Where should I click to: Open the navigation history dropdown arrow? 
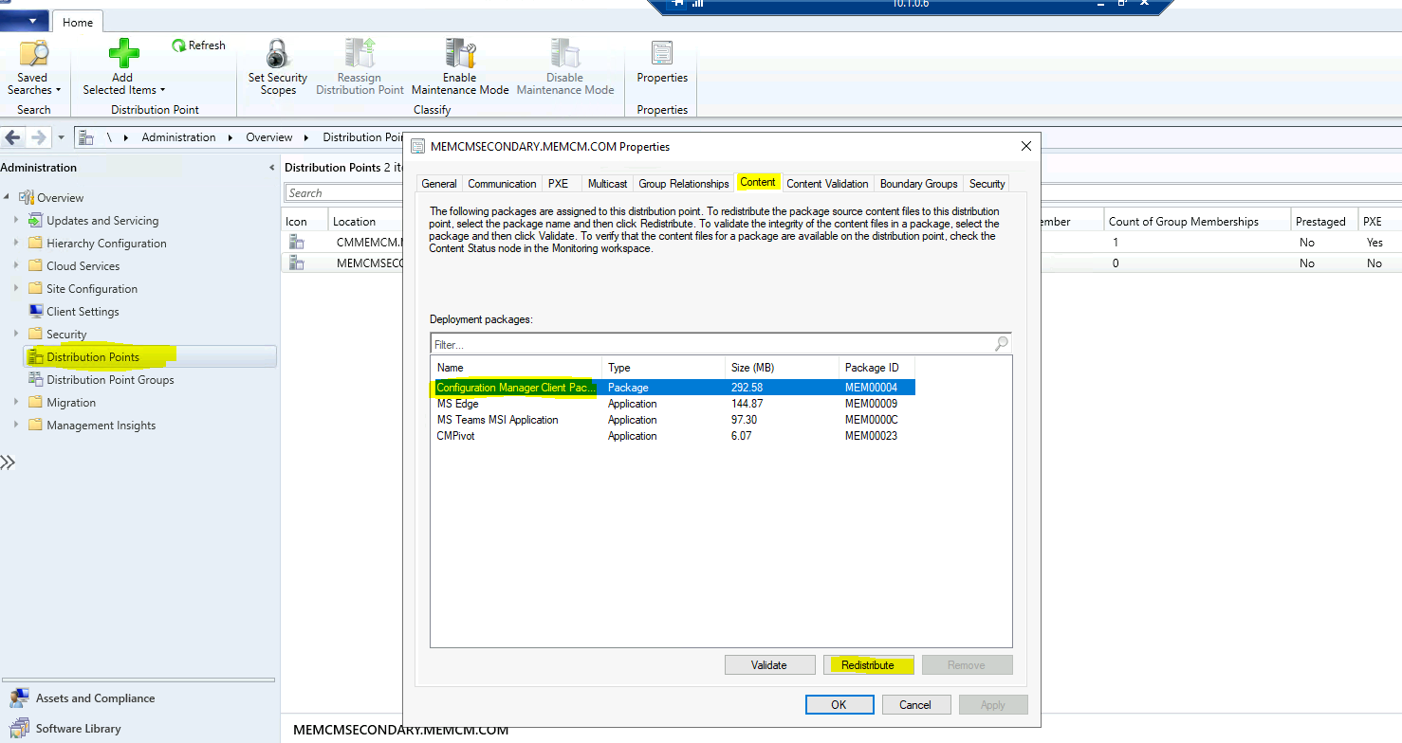(62, 137)
